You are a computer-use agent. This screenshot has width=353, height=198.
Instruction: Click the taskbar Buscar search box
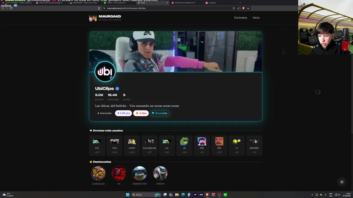146,195
